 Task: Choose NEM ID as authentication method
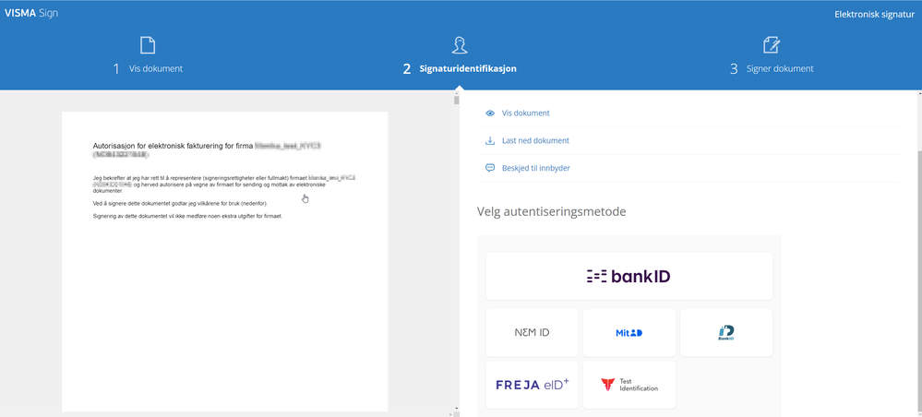(x=532, y=333)
